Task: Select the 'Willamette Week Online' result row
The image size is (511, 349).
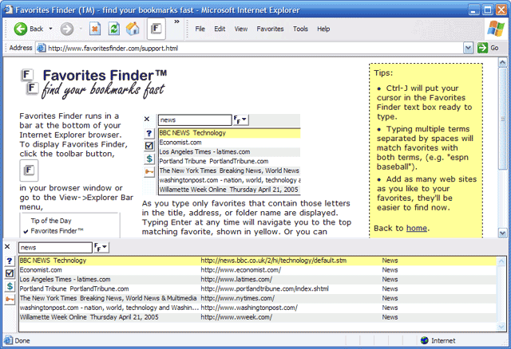Action: coord(257,317)
